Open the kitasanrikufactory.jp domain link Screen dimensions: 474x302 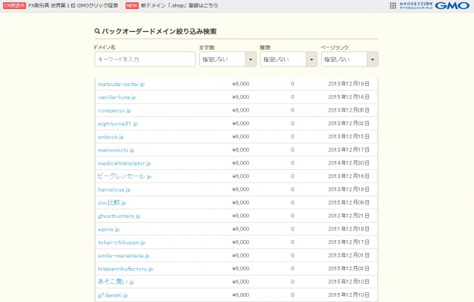point(126,269)
